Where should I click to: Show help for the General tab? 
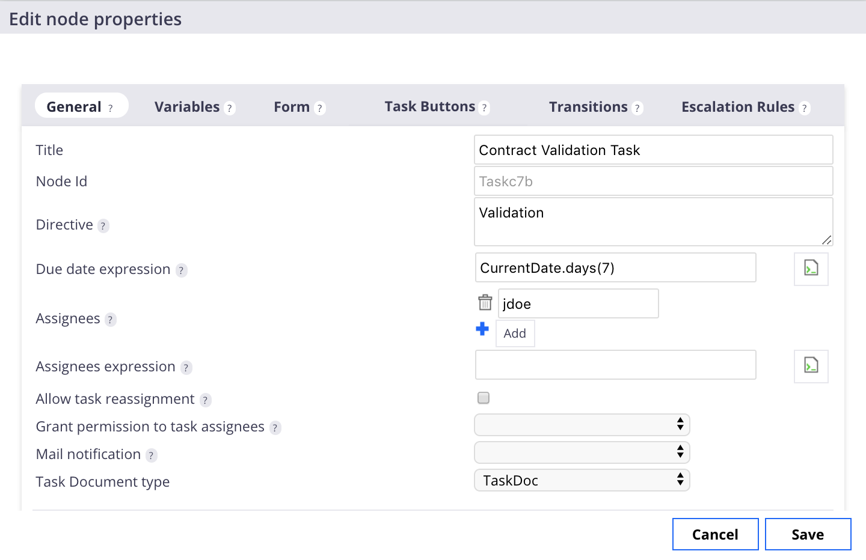[x=111, y=108]
